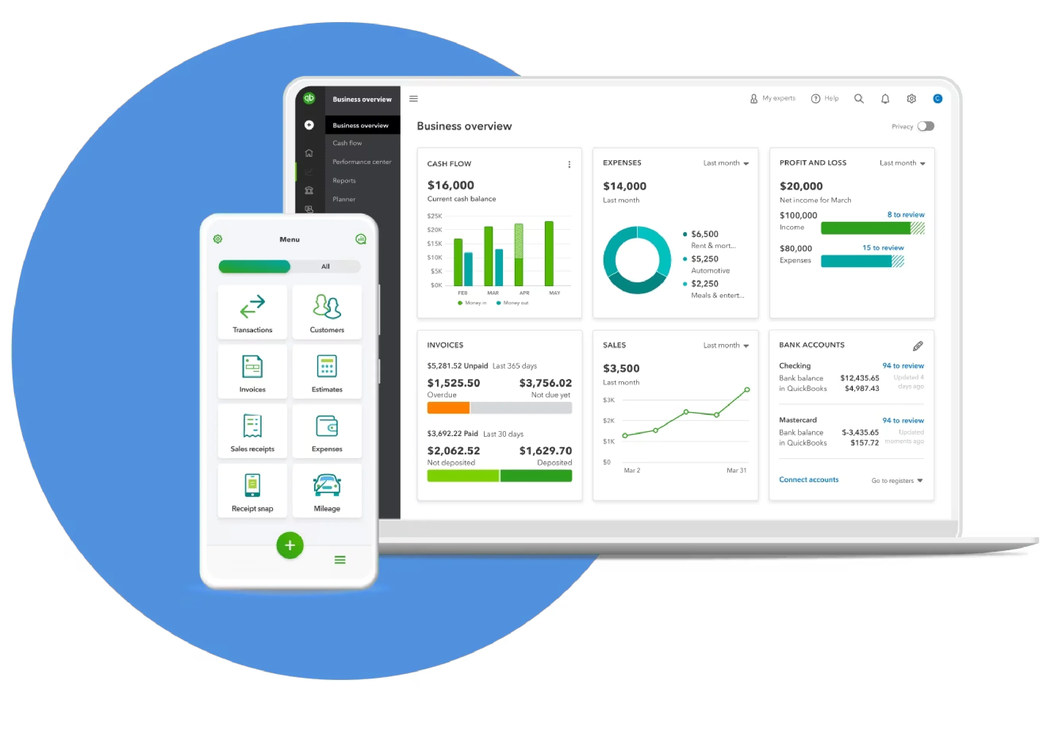Click the Receipt snap icon

tap(252, 484)
